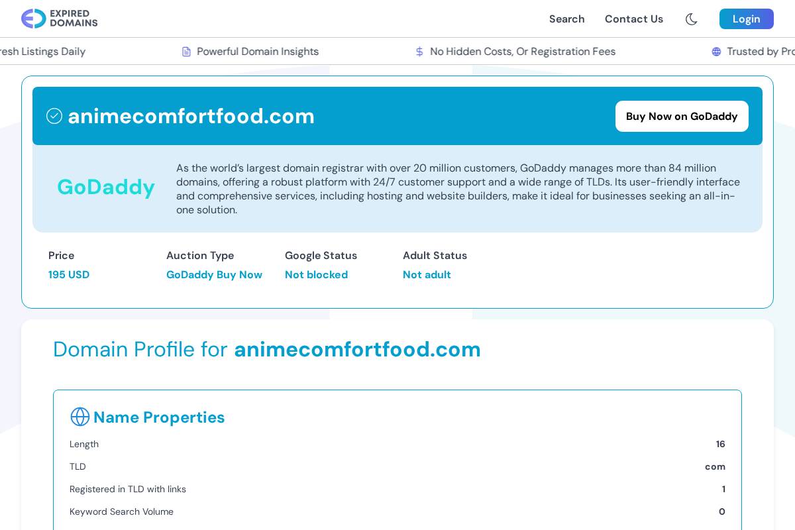Image resolution: width=795 pixels, height=530 pixels.
Task: Open the Not blocked Google Status link
Action: point(316,274)
